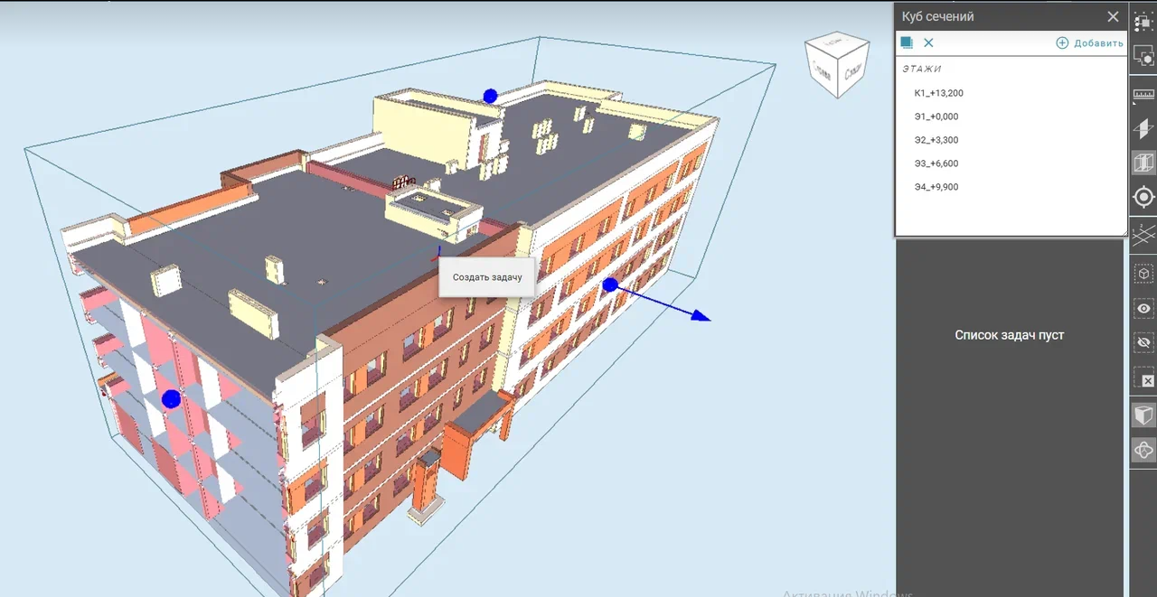The height and width of the screenshot is (597, 1157).
Task: Click Добавить to add a section
Action: pyautogui.click(x=1089, y=43)
